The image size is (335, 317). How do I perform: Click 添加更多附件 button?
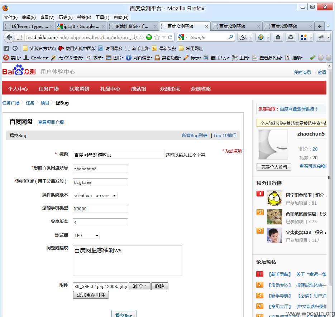coord(91,295)
